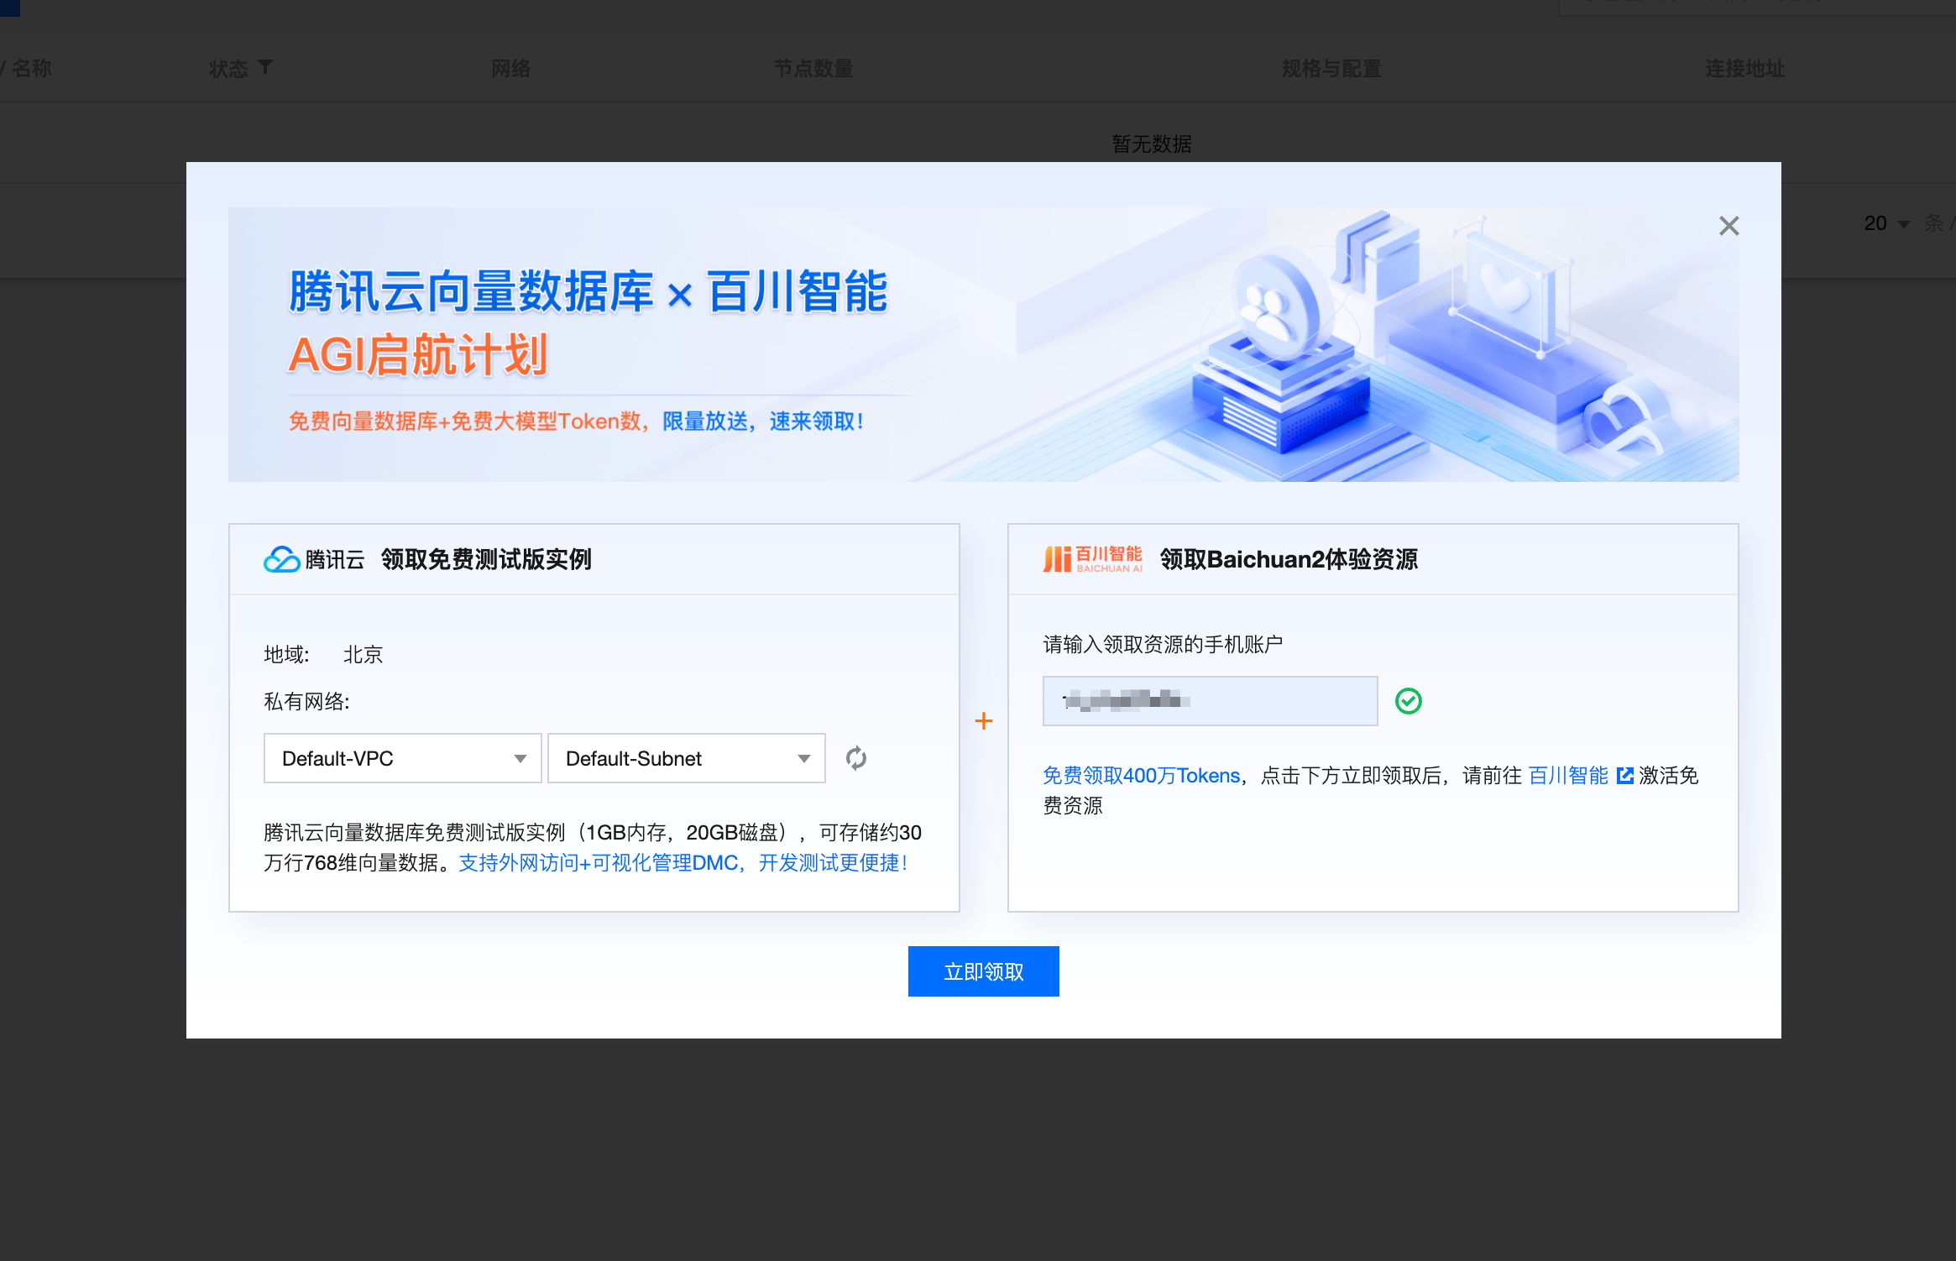Close the promotional dialog with X
This screenshot has height=1261, width=1956.
[1728, 226]
